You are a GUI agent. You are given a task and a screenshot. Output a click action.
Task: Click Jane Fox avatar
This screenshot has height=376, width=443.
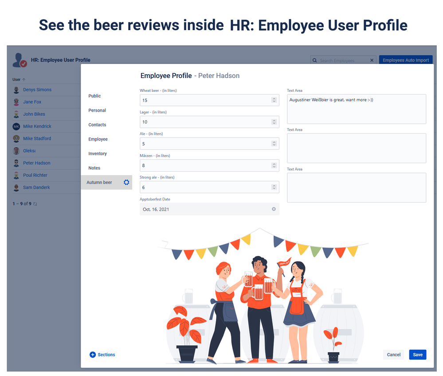[x=16, y=102]
